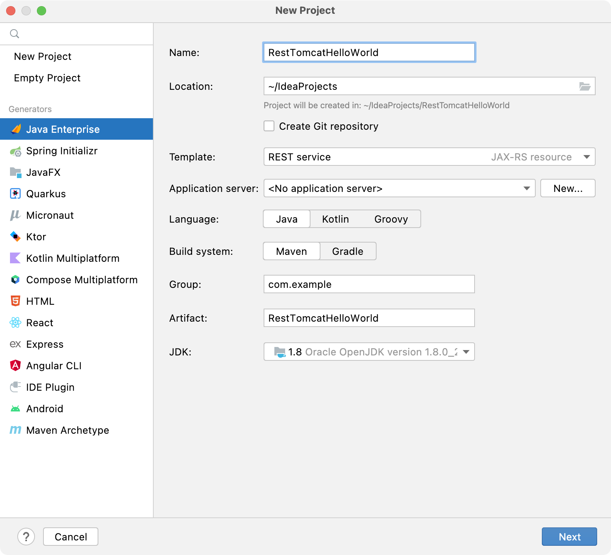Image resolution: width=611 pixels, height=555 pixels.
Task: Click the Cancel button
Action: pos(71,537)
